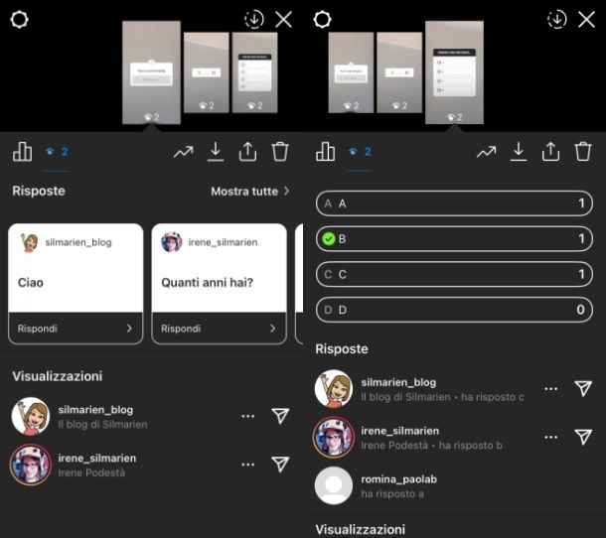The width and height of the screenshot is (606, 538).
Task: Download the story in left toolbar
Action: [216, 152]
